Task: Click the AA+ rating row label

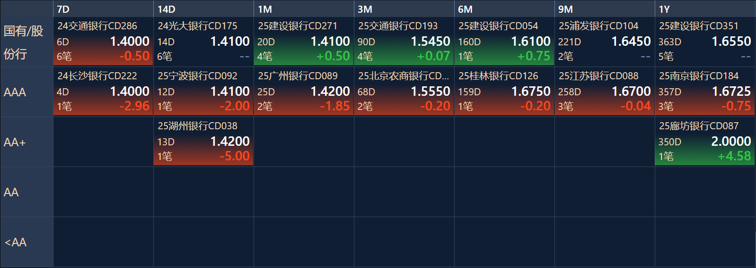Action: (26, 142)
